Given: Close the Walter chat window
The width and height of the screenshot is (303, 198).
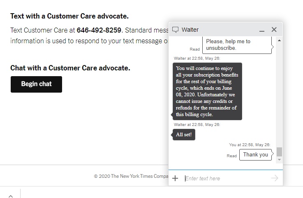Looking at the screenshot, I should pos(274,29).
